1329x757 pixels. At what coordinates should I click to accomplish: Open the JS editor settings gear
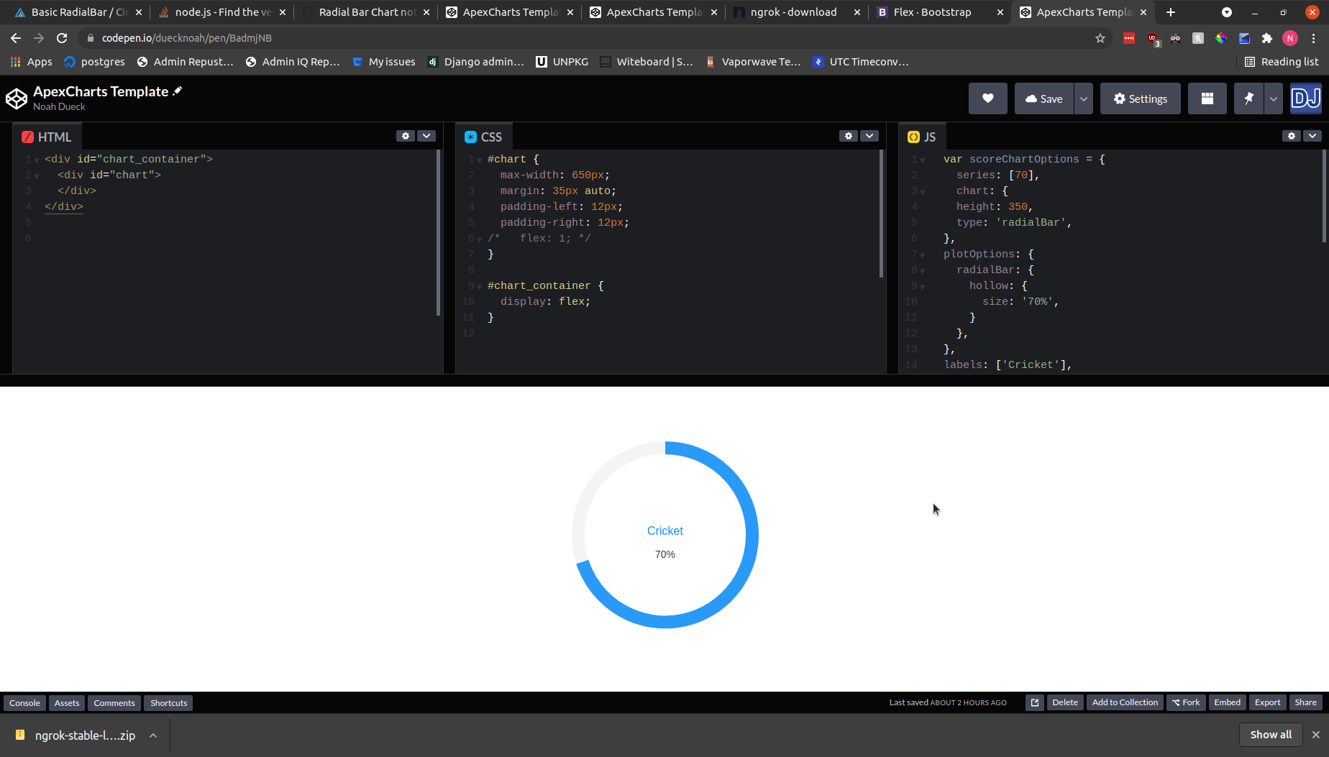tap(1291, 135)
